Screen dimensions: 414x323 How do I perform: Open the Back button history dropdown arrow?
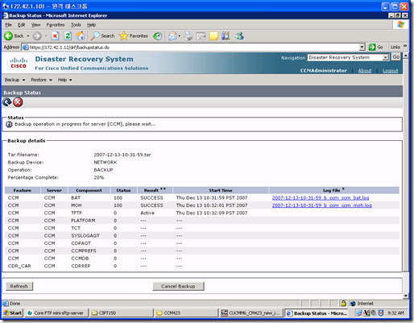(27, 35)
